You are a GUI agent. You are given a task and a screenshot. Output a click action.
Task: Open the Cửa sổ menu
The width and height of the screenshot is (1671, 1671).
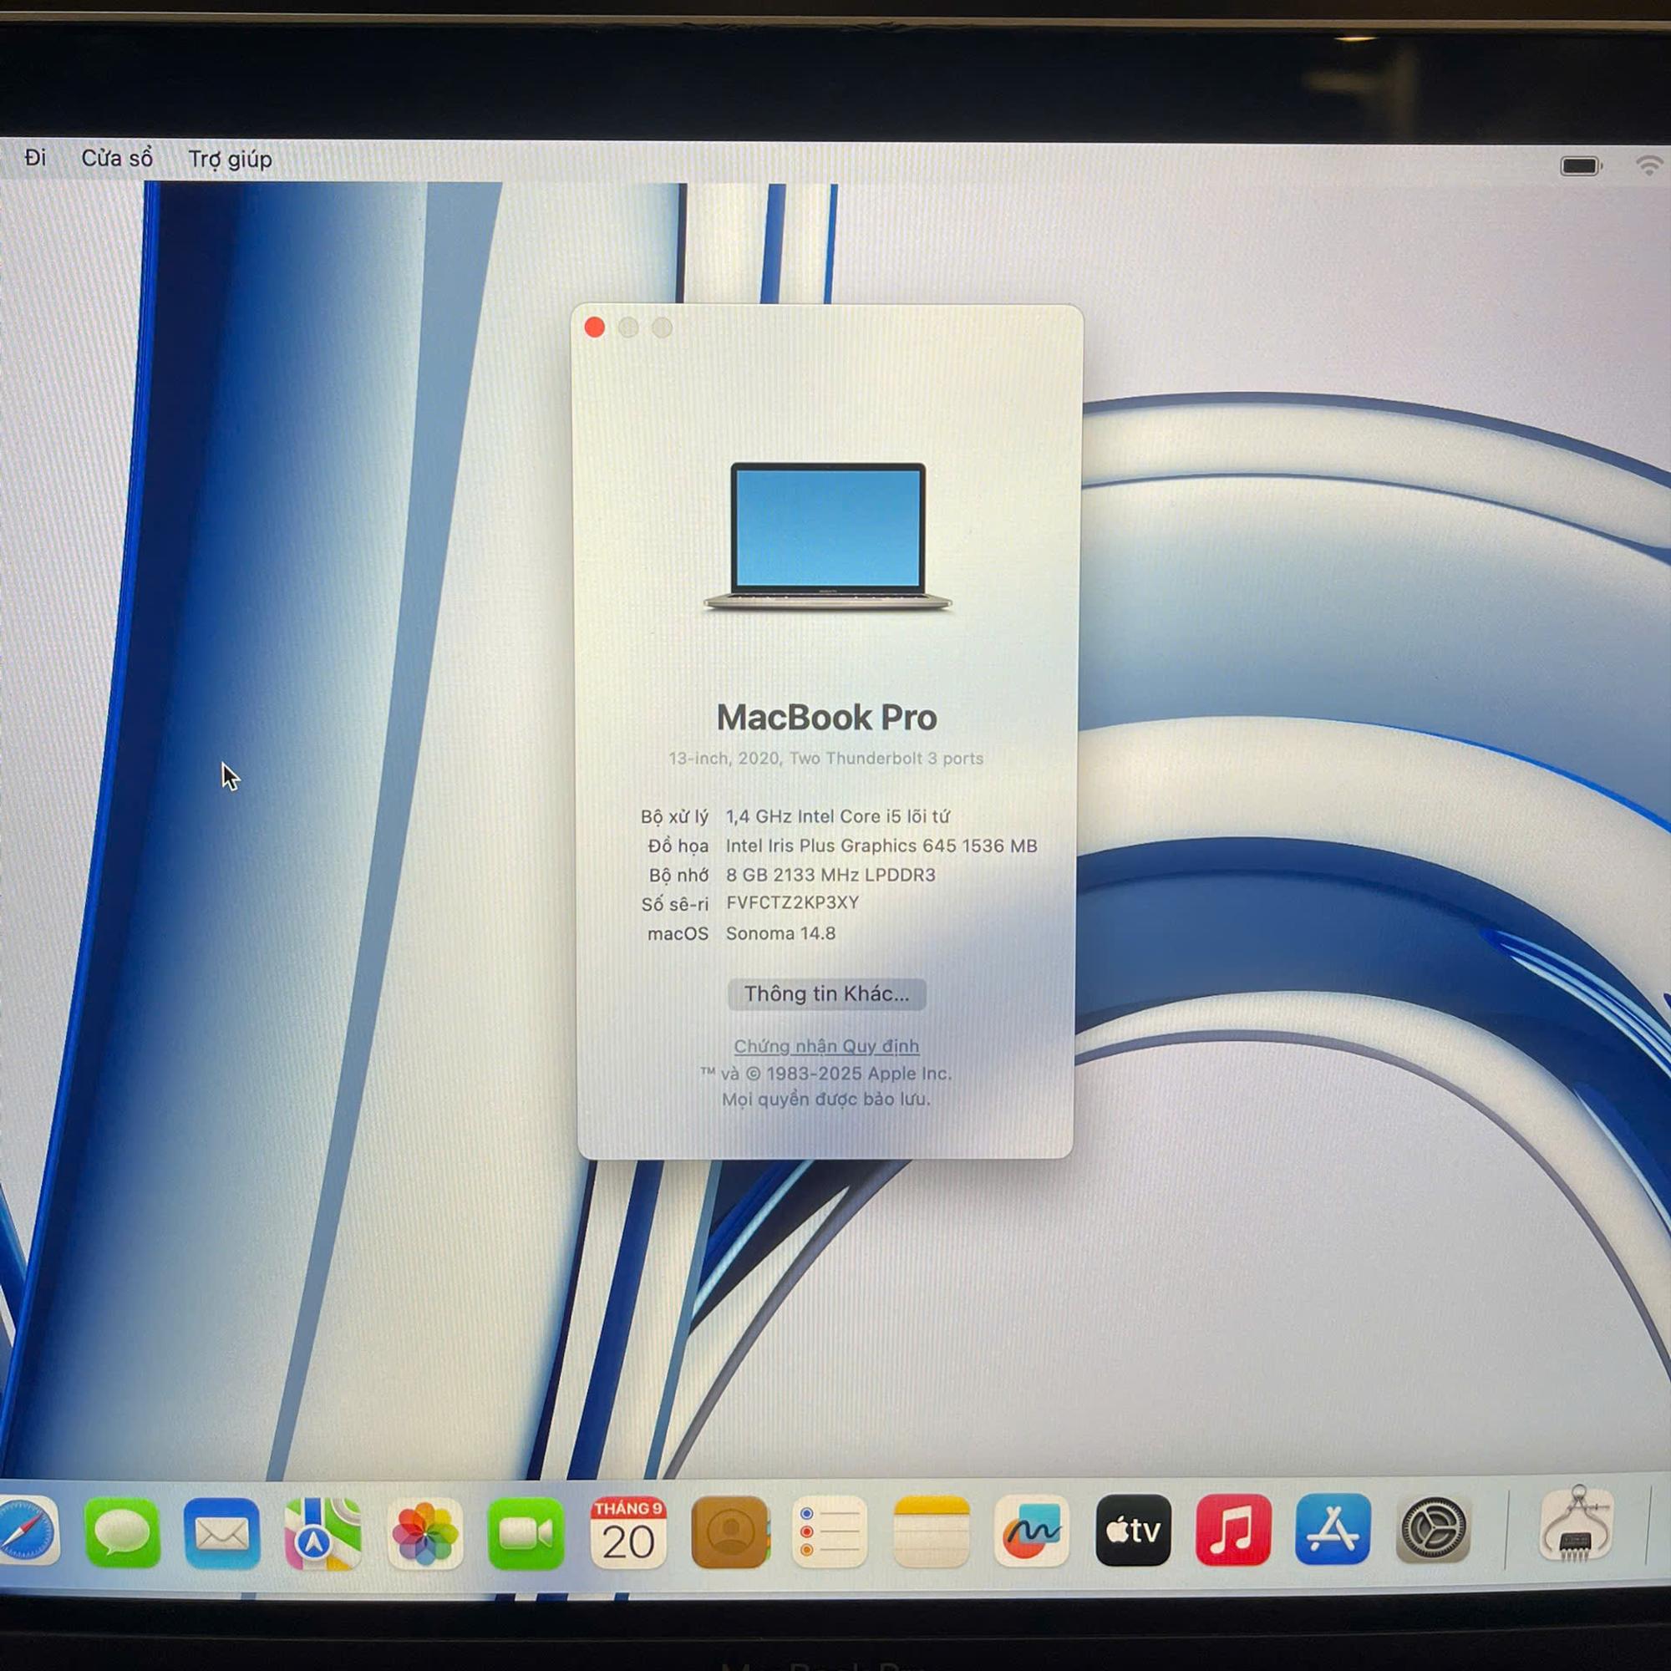117,158
